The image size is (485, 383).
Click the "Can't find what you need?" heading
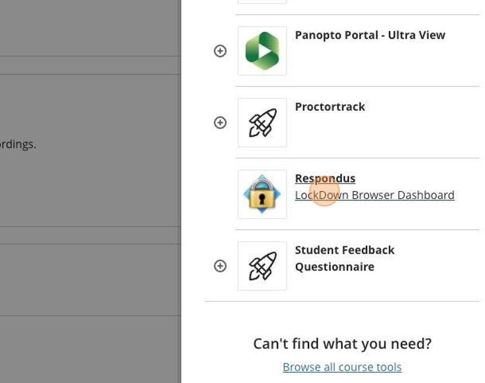(342, 343)
